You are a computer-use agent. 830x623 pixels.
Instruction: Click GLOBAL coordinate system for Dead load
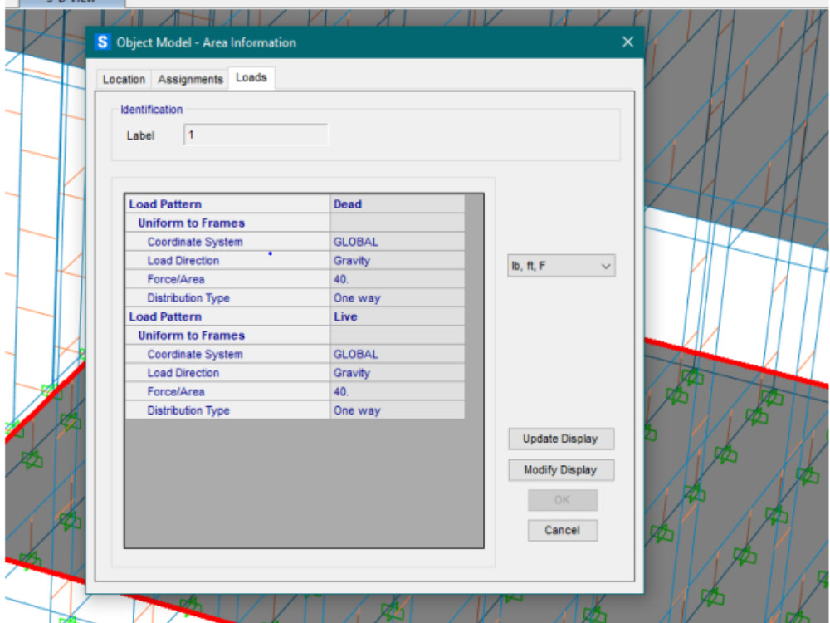[397, 242]
